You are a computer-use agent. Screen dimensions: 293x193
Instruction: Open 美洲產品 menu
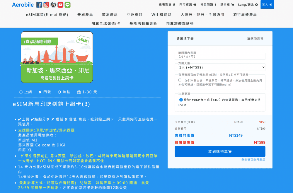coord(85,15)
